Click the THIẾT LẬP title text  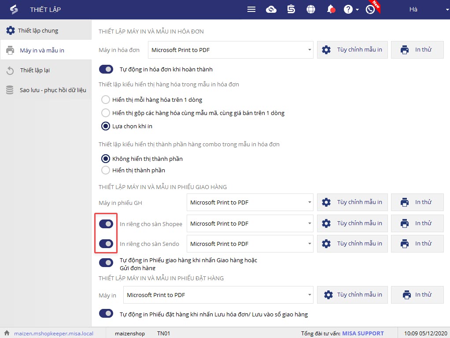click(45, 10)
